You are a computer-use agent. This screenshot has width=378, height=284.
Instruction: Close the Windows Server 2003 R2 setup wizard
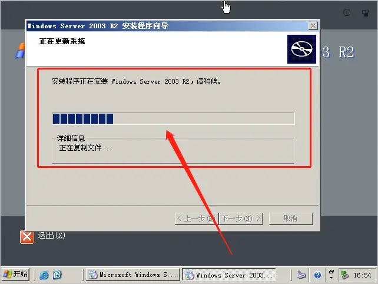(x=313, y=25)
